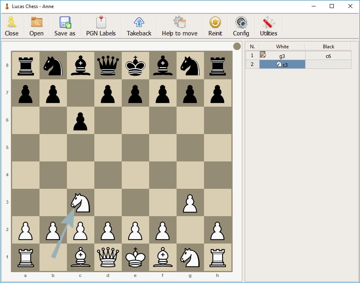Click the round side-to-move indicator
Viewport: 360px width, 283px height.
pos(237,46)
